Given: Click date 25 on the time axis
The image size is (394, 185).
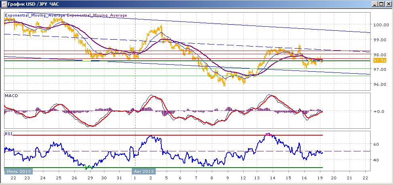Looking at the screenshot, I should (59, 178).
